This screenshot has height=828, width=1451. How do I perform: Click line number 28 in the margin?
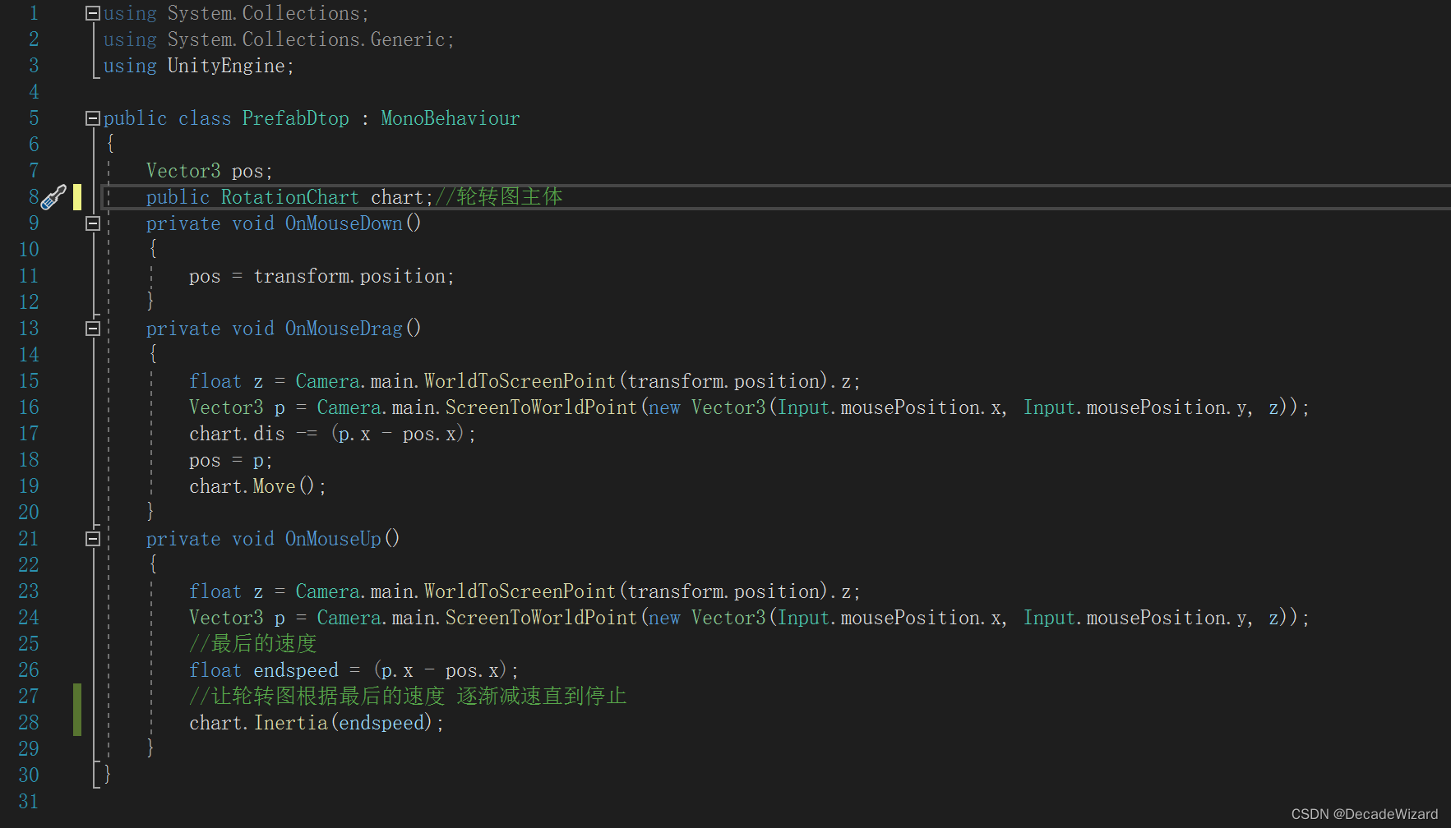29,723
